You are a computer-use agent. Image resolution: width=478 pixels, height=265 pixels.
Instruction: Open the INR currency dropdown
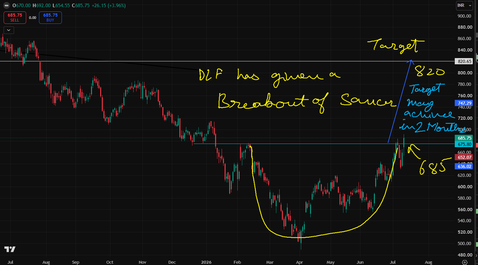click(x=464, y=6)
